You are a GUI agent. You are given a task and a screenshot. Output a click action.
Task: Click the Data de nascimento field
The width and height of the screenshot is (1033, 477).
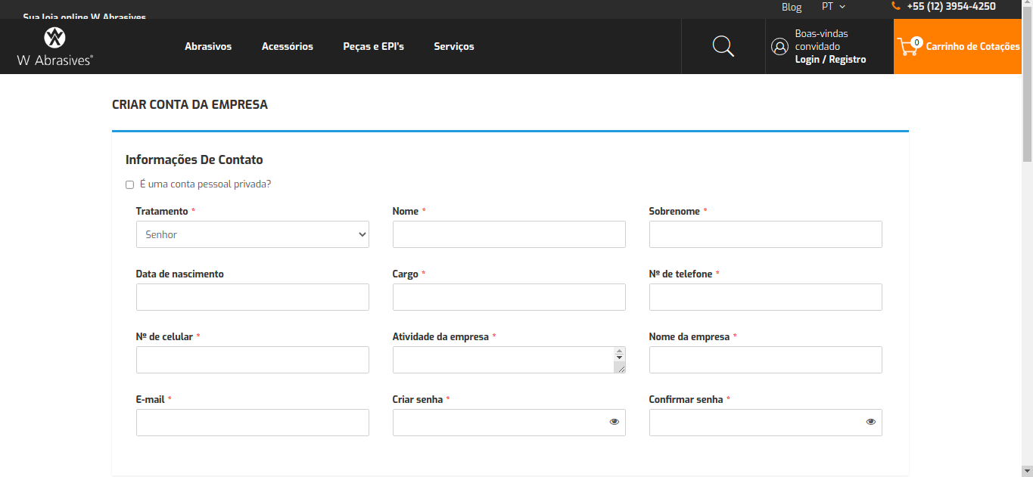point(253,297)
